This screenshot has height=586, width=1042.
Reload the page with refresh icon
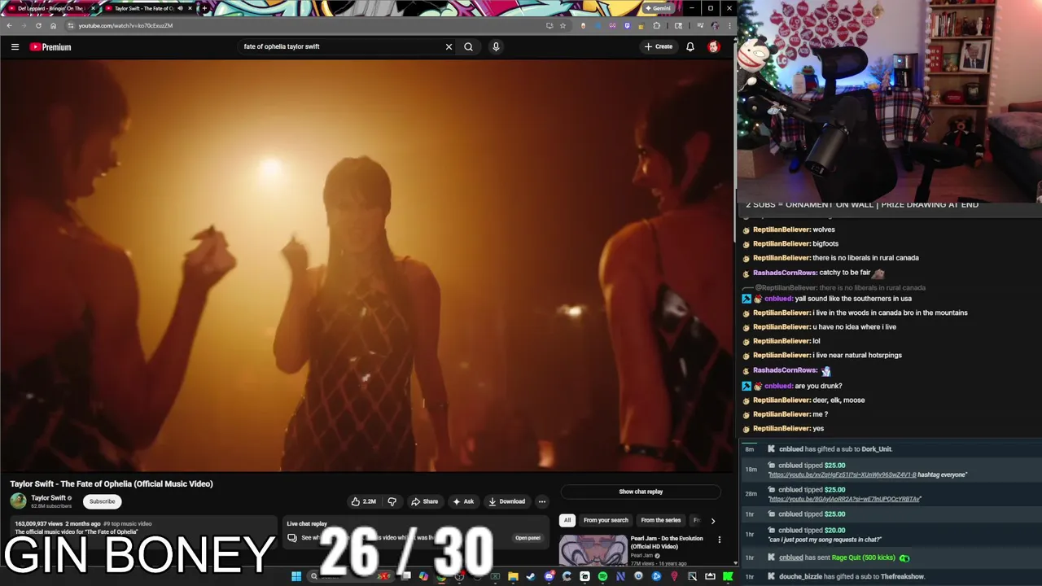(x=38, y=25)
